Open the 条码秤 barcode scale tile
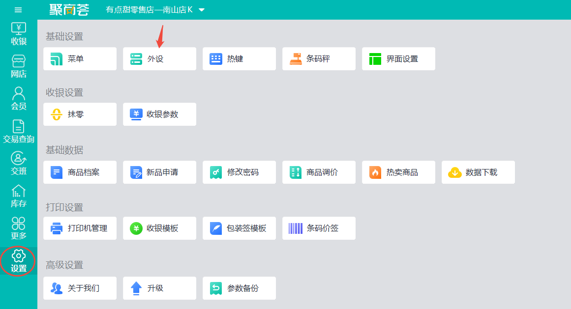Viewport: 571px width, 309px height. click(x=319, y=59)
